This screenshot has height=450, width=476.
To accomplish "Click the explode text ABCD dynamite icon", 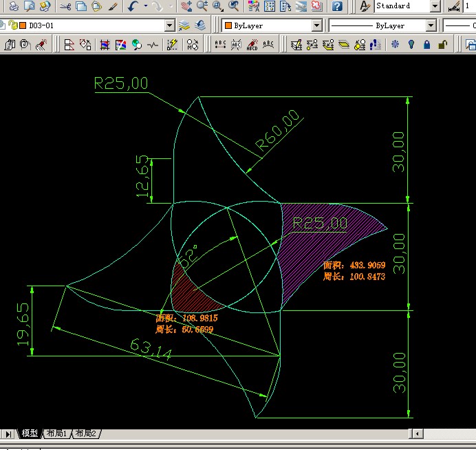I will [x=252, y=45].
